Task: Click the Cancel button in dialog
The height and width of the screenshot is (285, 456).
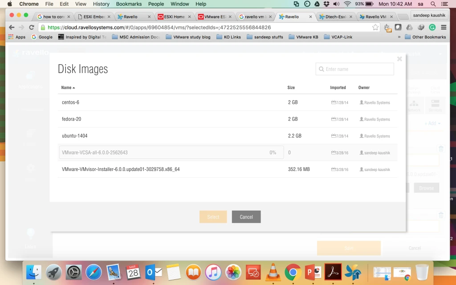Action: click(246, 217)
